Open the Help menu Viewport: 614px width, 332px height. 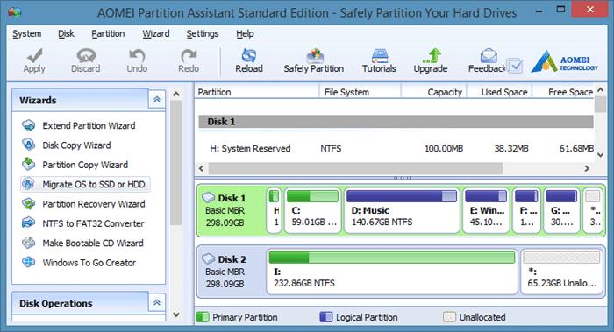[245, 33]
